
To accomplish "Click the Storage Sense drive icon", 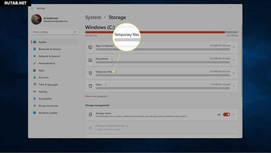I will pyautogui.click(x=90, y=114).
